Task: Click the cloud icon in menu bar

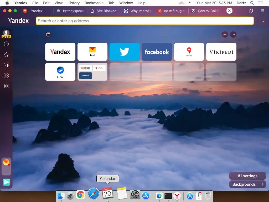Action: pyautogui.click(x=182, y=3)
